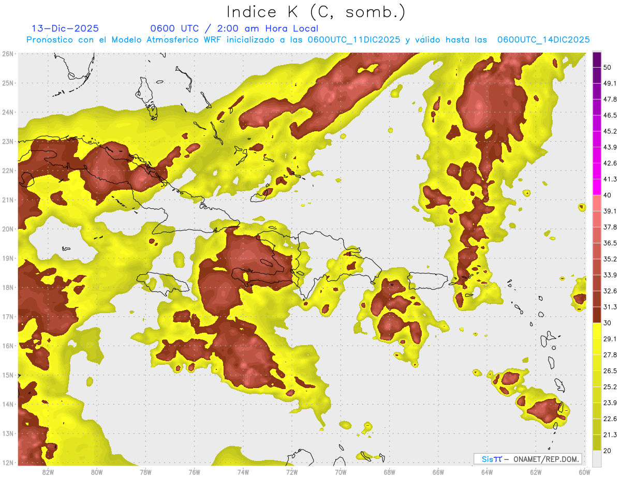Click the latitude label '19N'
The width and height of the screenshot is (621, 479).
(x=8, y=258)
